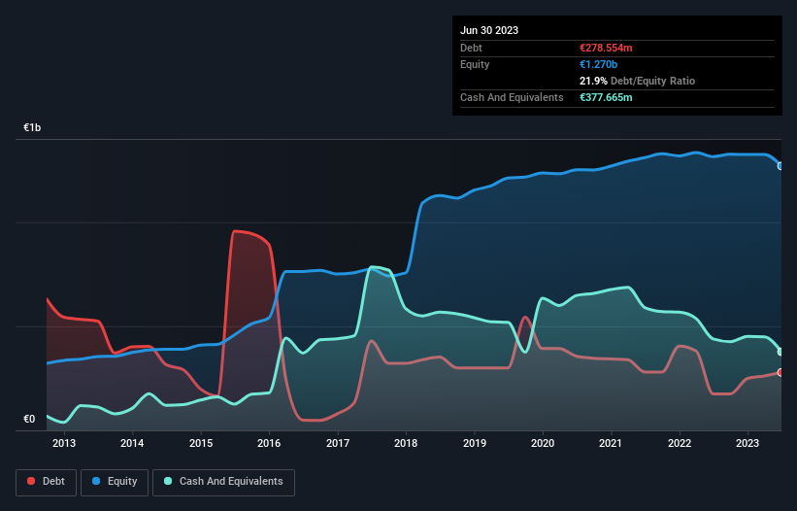The height and width of the screenshot is (511, 797).
Task: Click the 2021 x-axis label
Action: pos(611,443)
